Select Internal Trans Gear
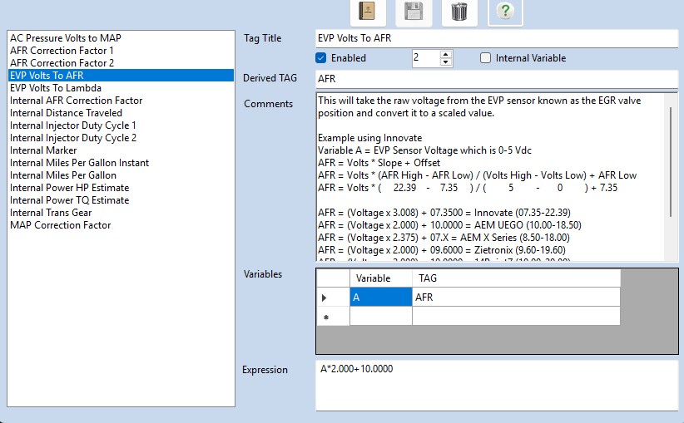The image size is (684, 423). 121,213
